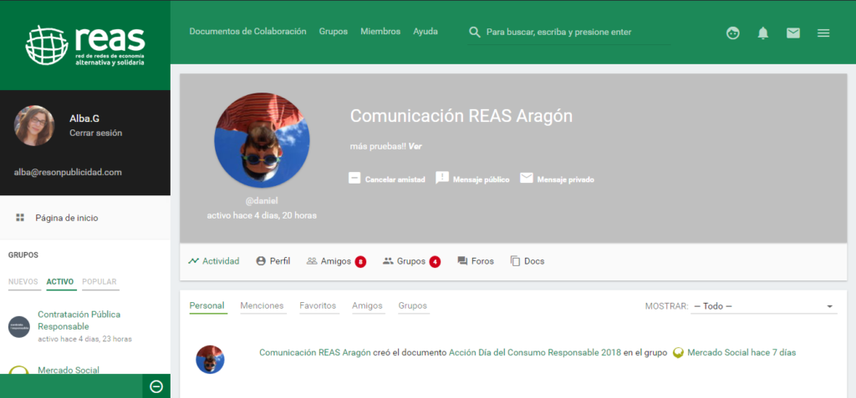Open the Grupos profile tab with badge
This screenshot has width=856, height=398.
point(410,261)
